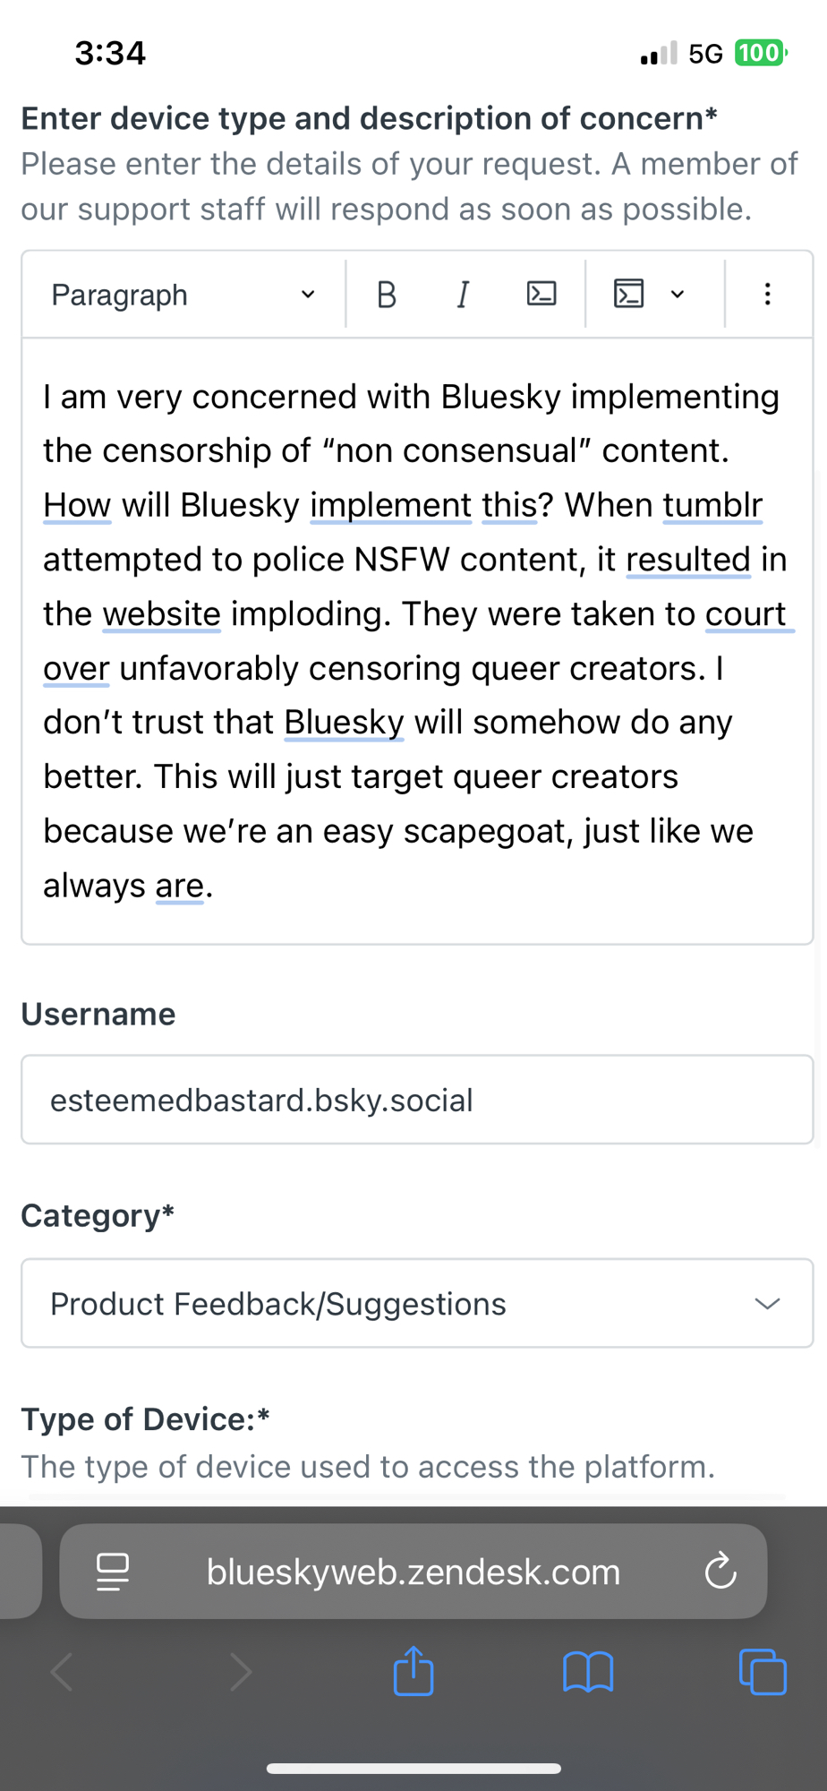This screenshot has height=1791, width=827.
Task: Insert inline code in the editor
Action: pyautogui.click(x=541, y=294)
